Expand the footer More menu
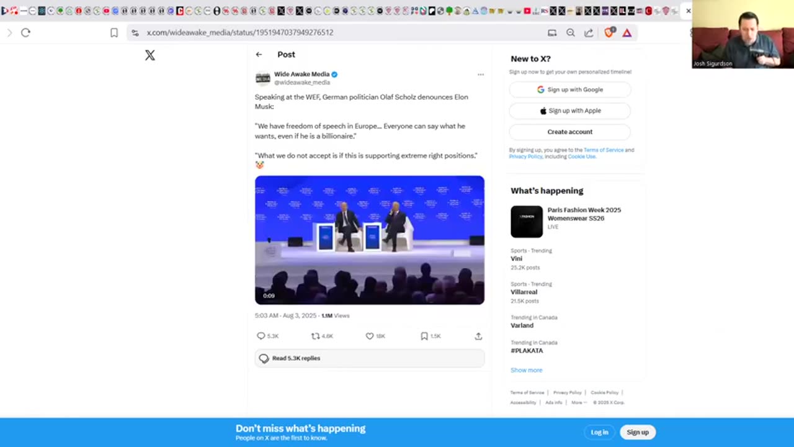 pyautogui.click(x=578, y=402)
